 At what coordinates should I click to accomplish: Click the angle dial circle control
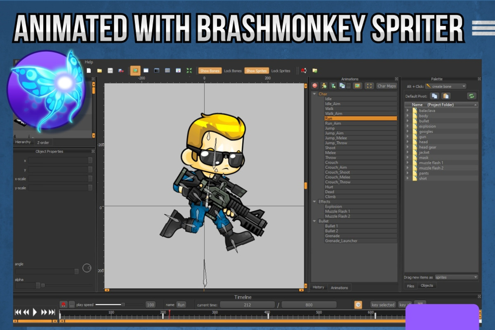pyautogui.click(x=87, y=268)
